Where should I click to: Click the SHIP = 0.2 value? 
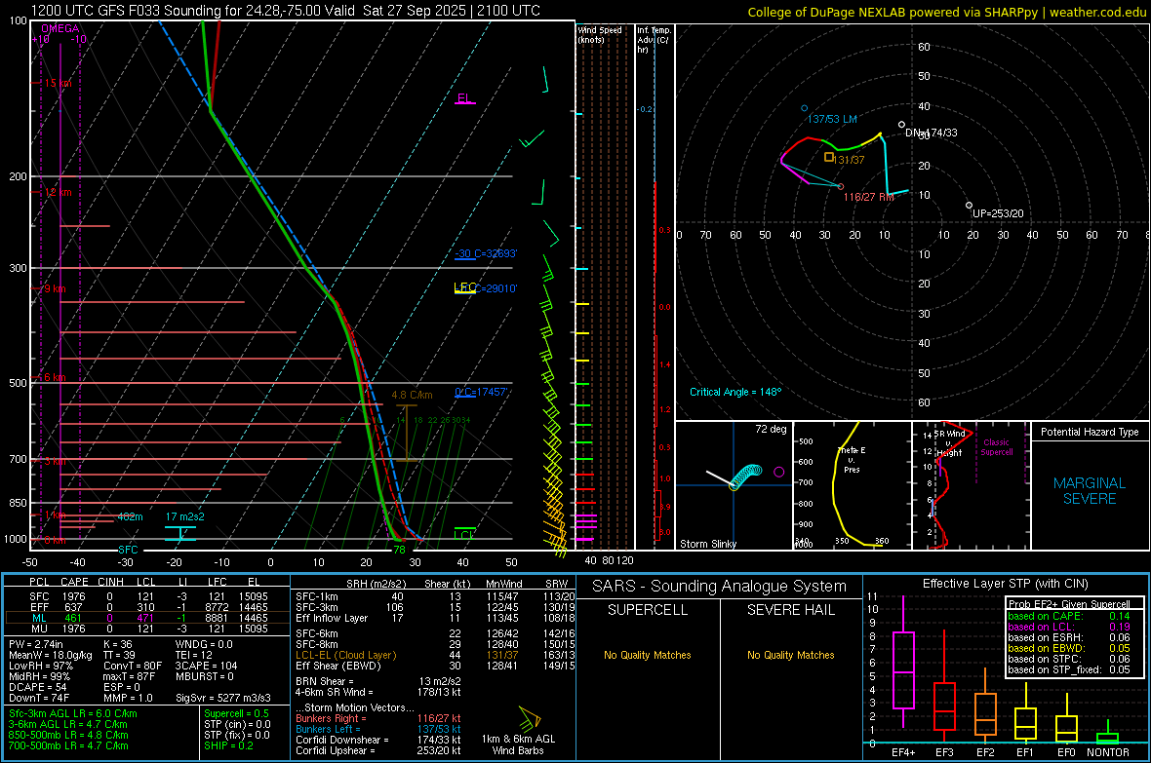coord(229,745)
